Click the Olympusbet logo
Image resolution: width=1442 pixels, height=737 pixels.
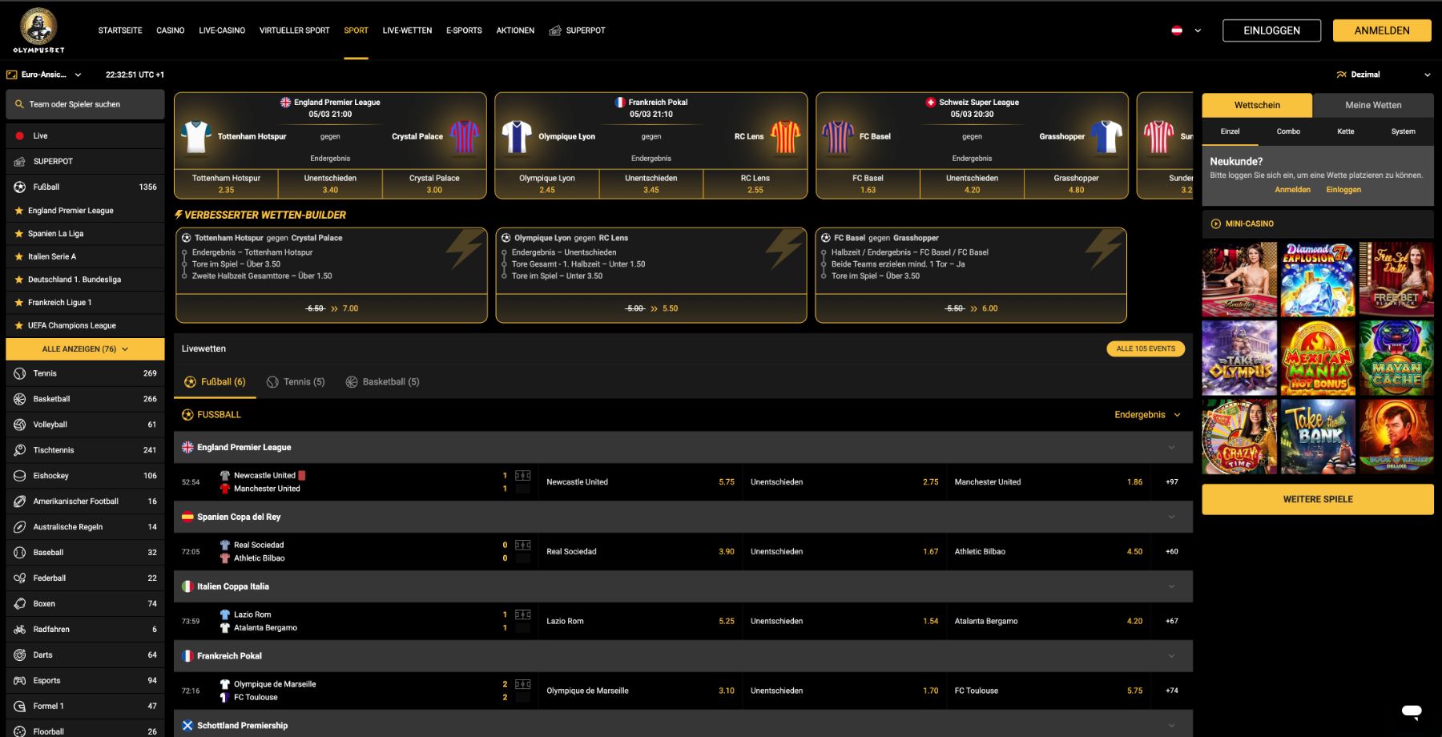point(38,30)
